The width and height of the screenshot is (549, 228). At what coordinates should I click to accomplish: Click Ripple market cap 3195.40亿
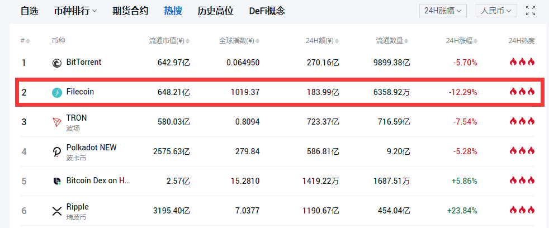[172, 211]
